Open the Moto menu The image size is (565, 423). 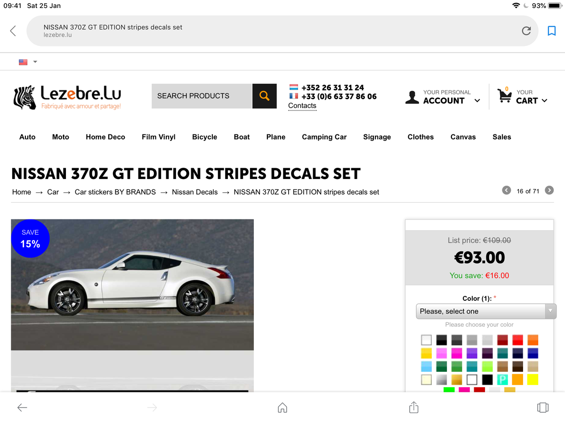coord(61,137)
